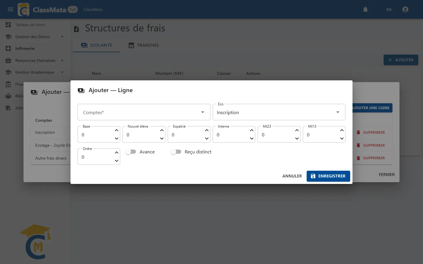Open the user account avatar icon

click(x=405, y=9)
